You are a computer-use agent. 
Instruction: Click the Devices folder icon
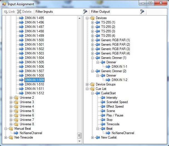(x=92, y=18)
